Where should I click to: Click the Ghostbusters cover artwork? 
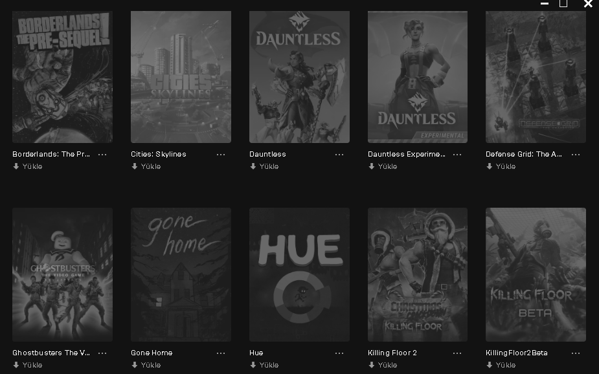(x=62, y=274)
